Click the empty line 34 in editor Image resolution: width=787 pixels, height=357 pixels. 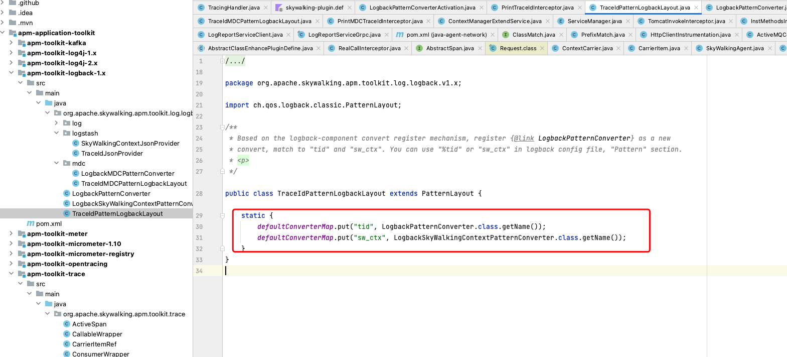451,271
